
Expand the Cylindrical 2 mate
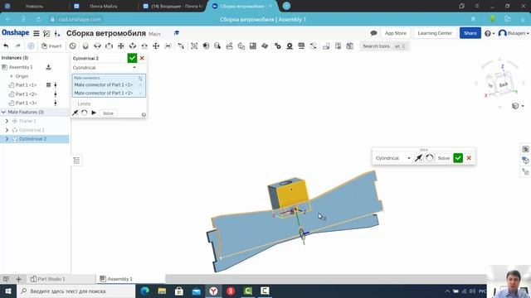[7, 139]
